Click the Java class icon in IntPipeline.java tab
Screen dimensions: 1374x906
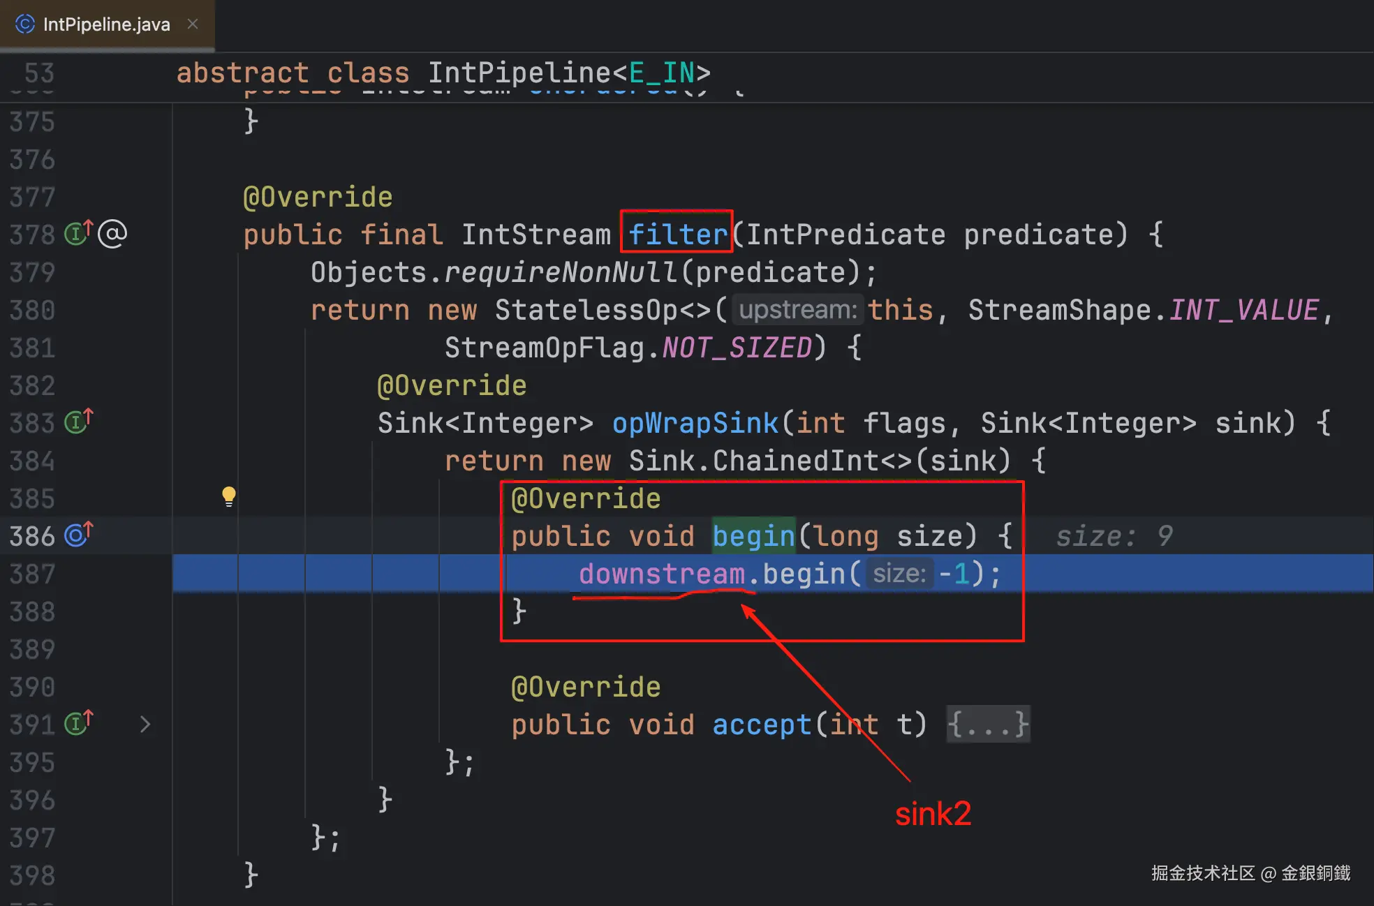coord(25,24)
